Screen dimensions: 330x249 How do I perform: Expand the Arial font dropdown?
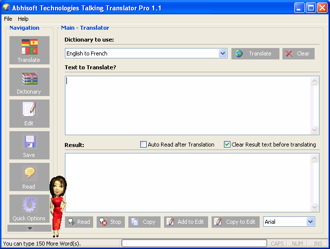coord(310,222)
